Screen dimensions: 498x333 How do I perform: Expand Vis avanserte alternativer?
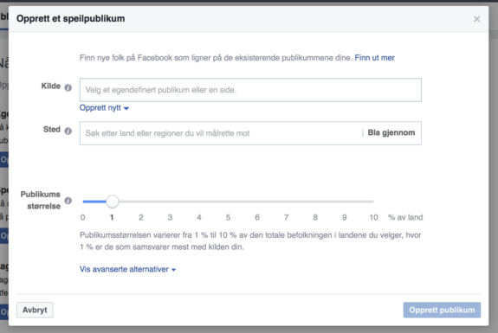tap(127, 269)
